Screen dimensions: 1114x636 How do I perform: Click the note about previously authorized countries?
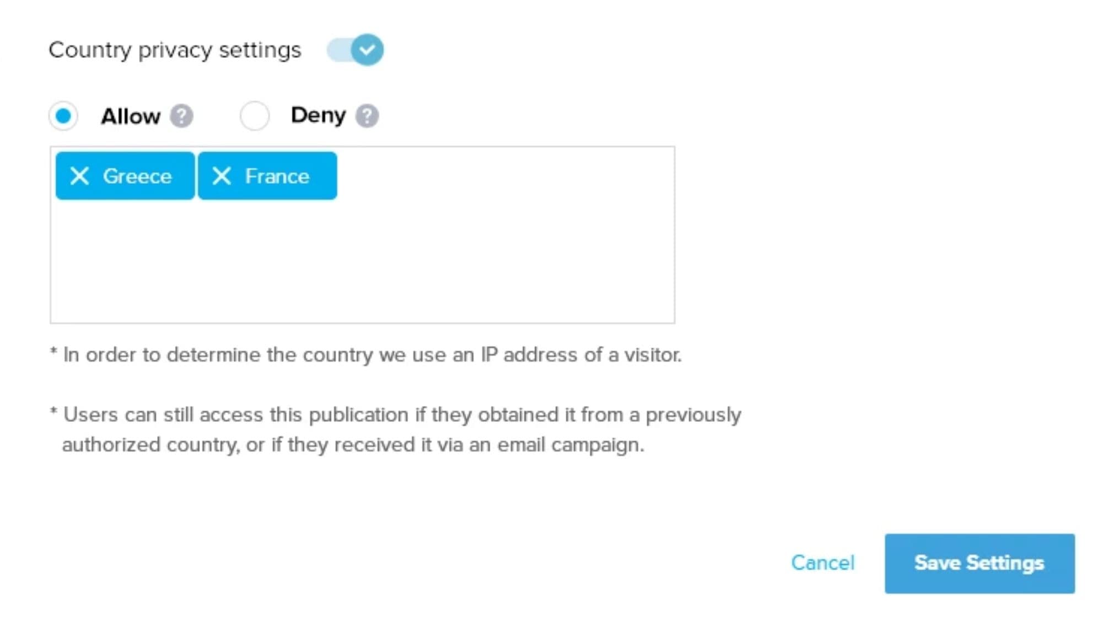click(x=396, y=415)
